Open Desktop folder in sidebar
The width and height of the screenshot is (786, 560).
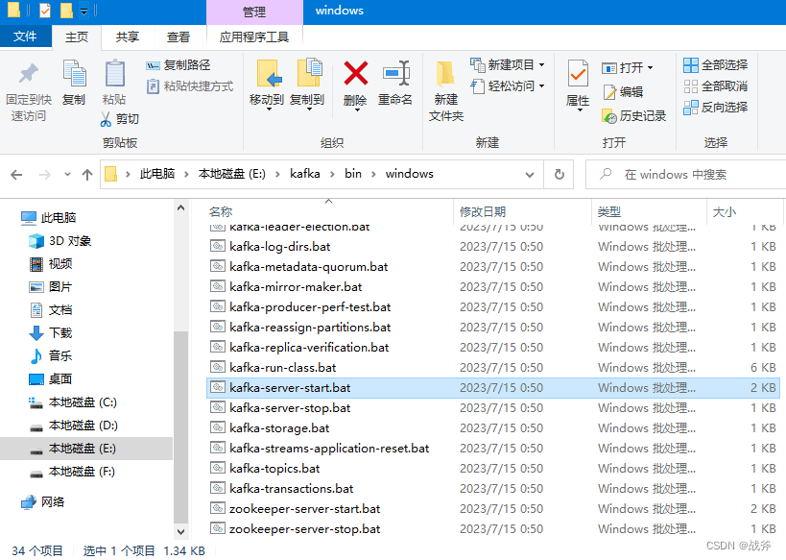click(x=51, y=379)
